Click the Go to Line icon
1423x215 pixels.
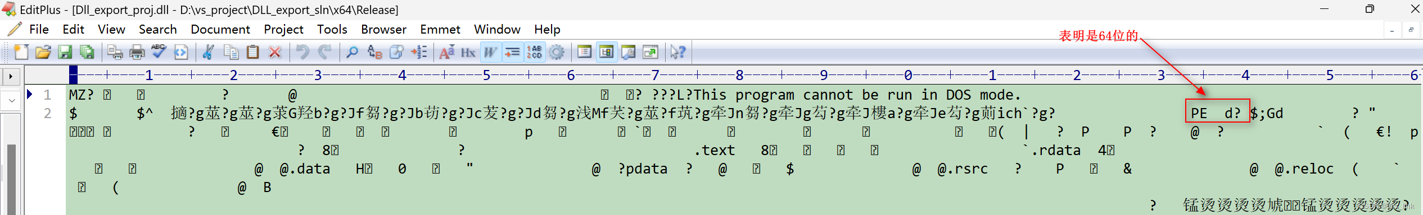click(419, 52)
